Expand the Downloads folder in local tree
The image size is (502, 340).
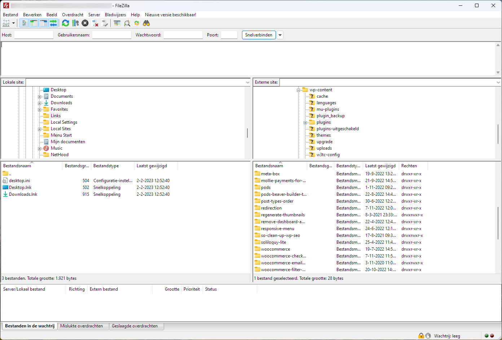click(x=40, y=103)
